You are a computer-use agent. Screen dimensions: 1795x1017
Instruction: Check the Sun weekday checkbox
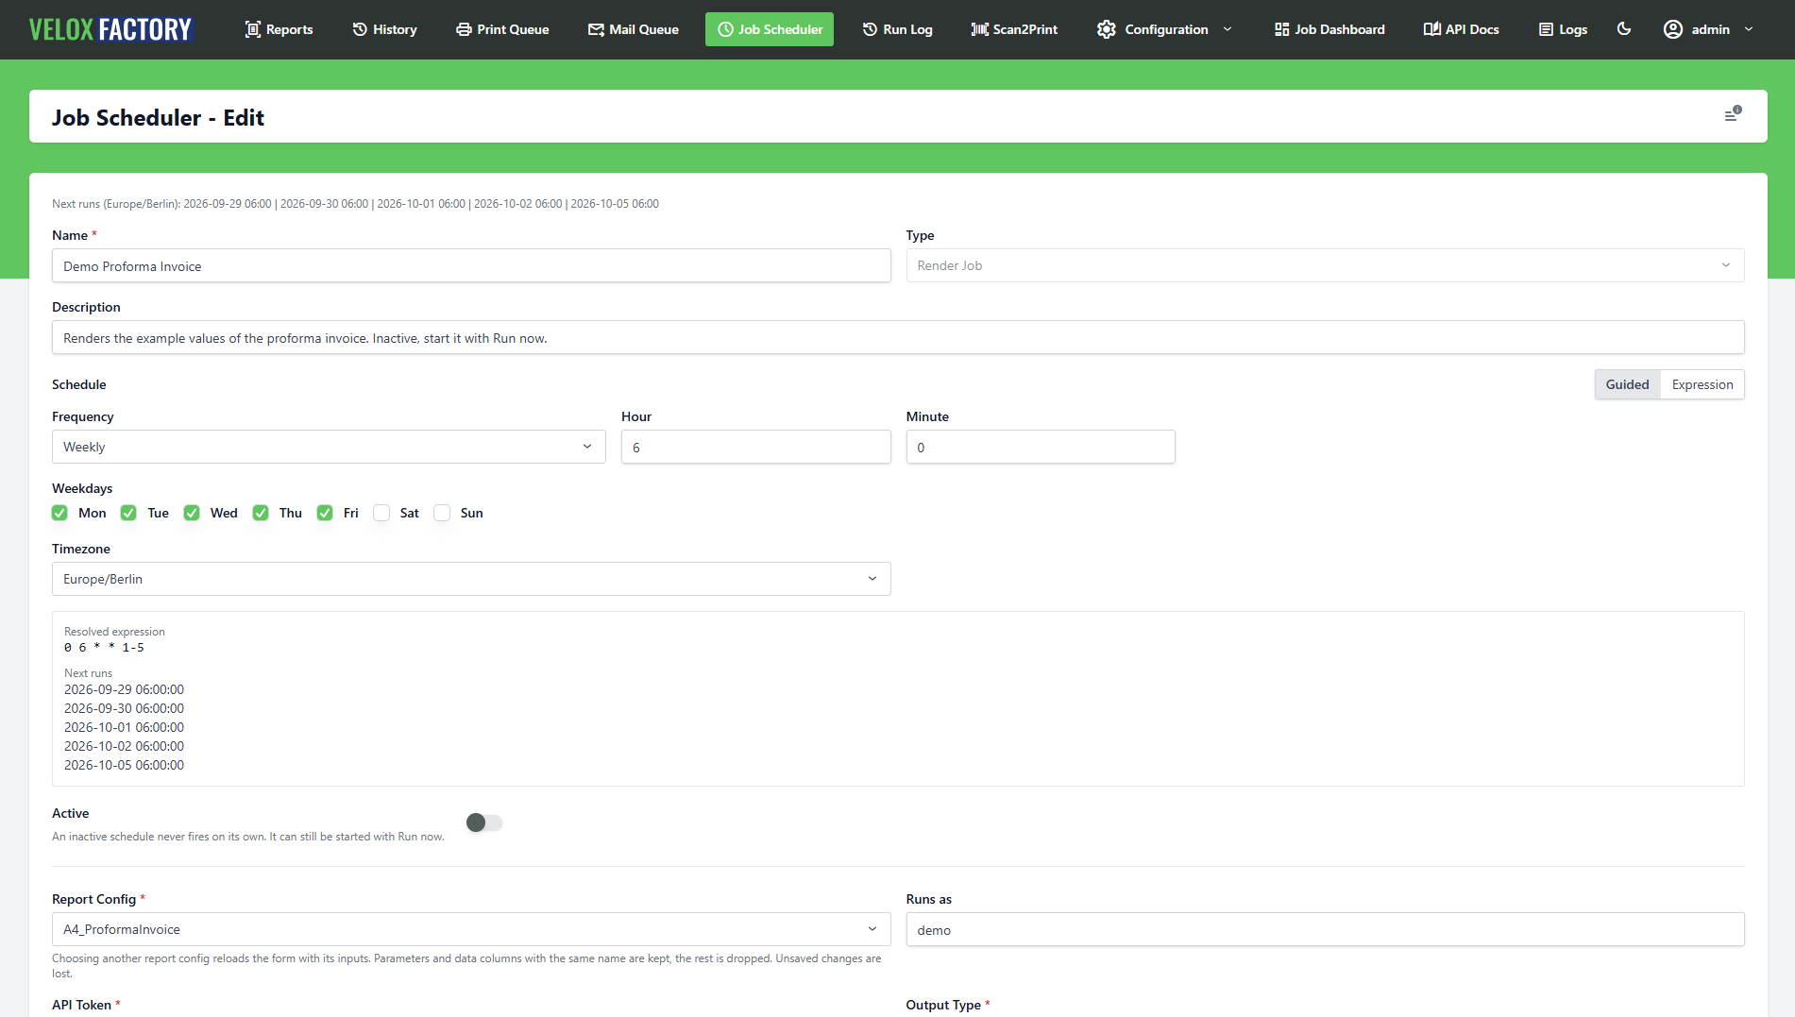click(x=442, y=513)
